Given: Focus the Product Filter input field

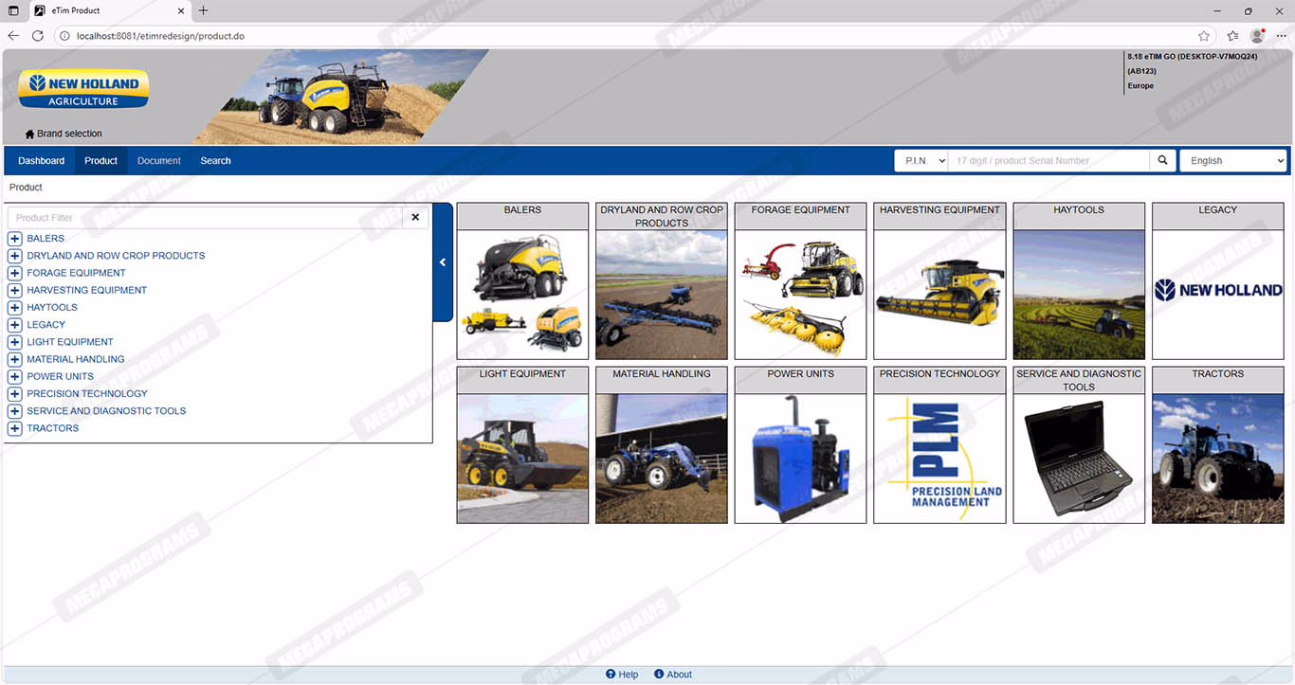Looking at the screenshot, I should tap(204, 218).
